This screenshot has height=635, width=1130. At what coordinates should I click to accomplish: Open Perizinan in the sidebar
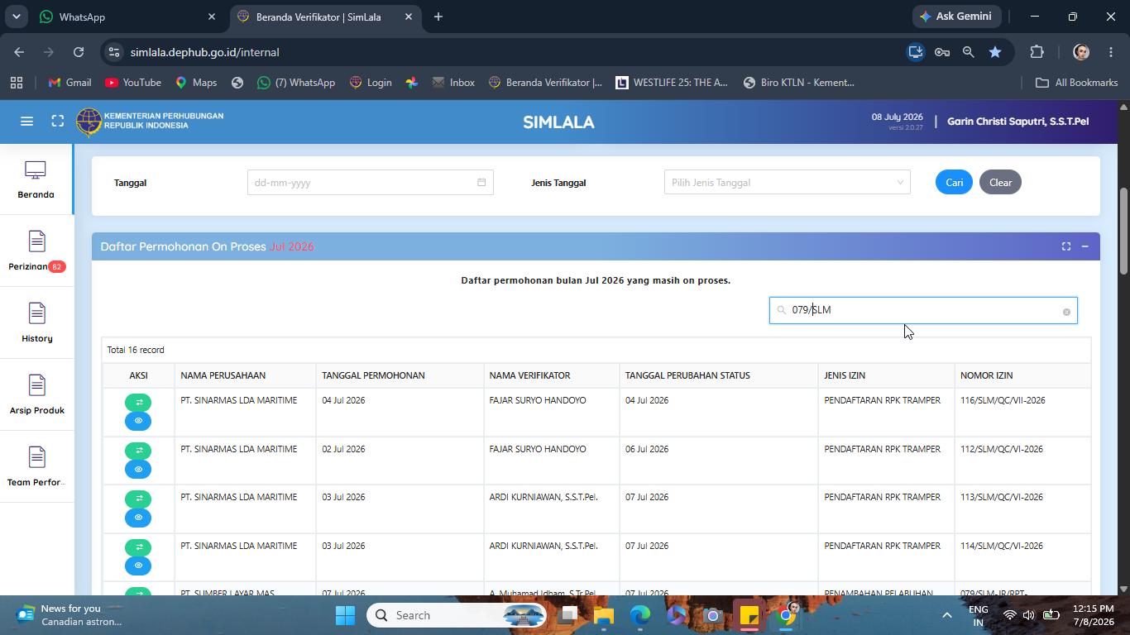tap(36, 252)
